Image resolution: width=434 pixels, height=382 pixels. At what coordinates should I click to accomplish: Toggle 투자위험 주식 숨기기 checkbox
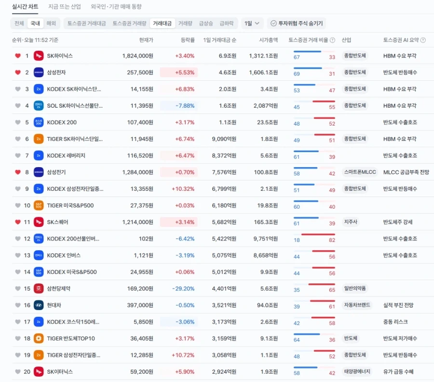(x=297, y=23)
